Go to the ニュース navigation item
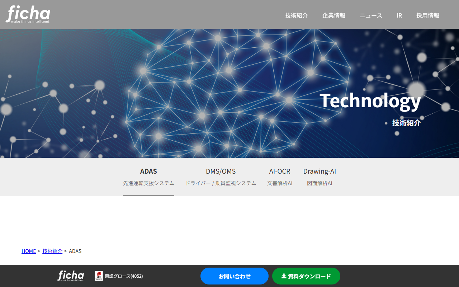Screen dimensions: 459x287 click(x=371, y=15)
